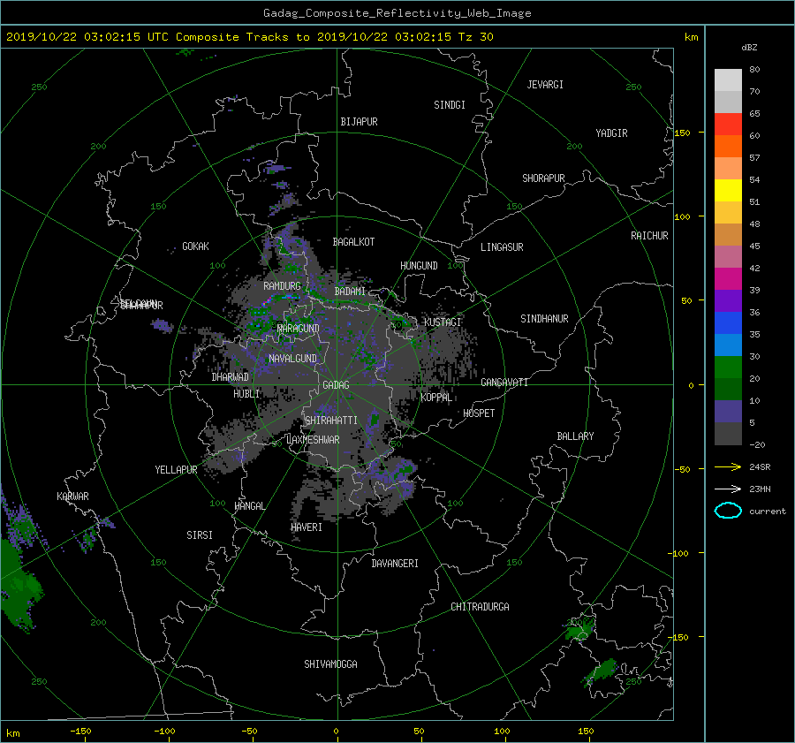Click the white 23MN arrow legend icon

pos(728,489)
